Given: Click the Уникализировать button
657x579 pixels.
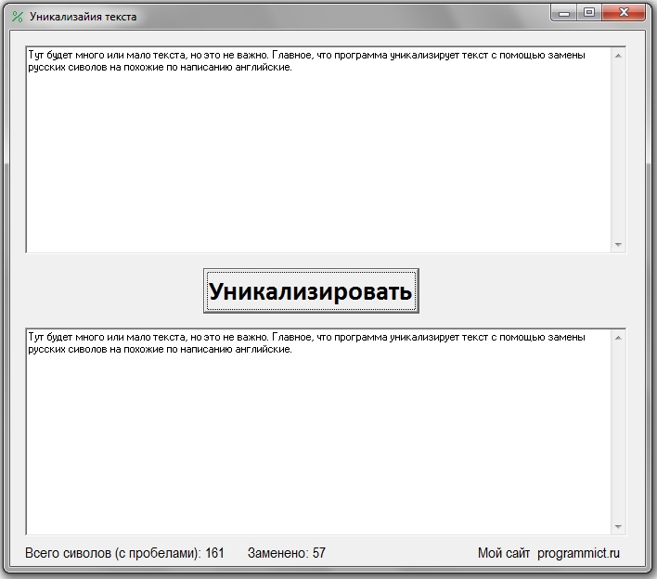Looking at the screenshot, I should coord(311,290).
